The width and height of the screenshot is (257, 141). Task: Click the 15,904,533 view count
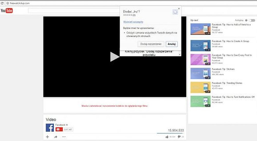[x=176, y=130]
